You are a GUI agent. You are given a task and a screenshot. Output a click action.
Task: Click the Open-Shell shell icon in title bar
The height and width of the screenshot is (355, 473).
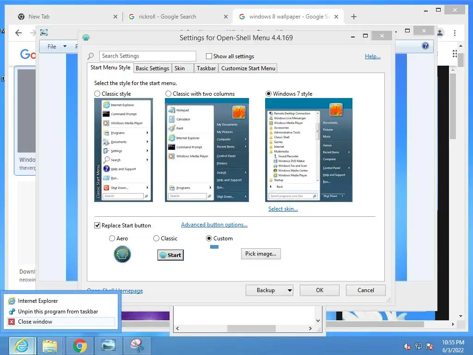86,37
